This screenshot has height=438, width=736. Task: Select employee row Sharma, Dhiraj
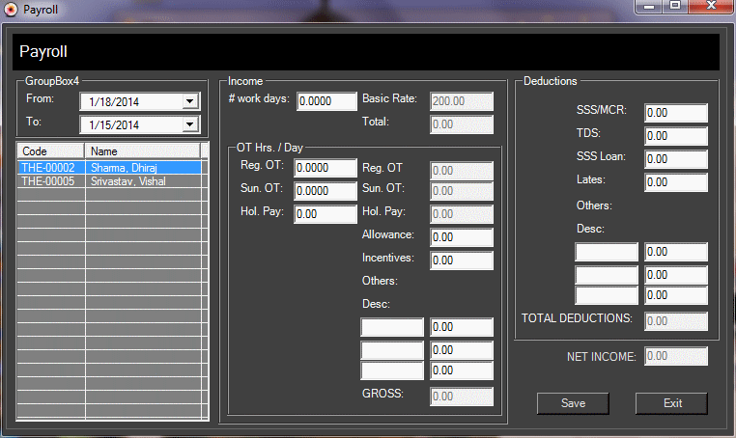(109, 168)
